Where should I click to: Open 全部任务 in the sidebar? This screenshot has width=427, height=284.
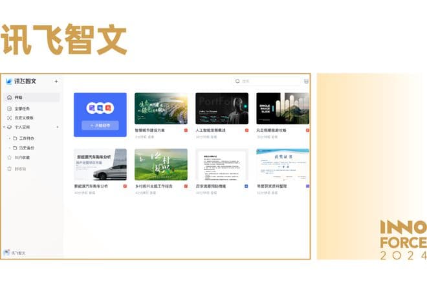[x=22, y=108]
